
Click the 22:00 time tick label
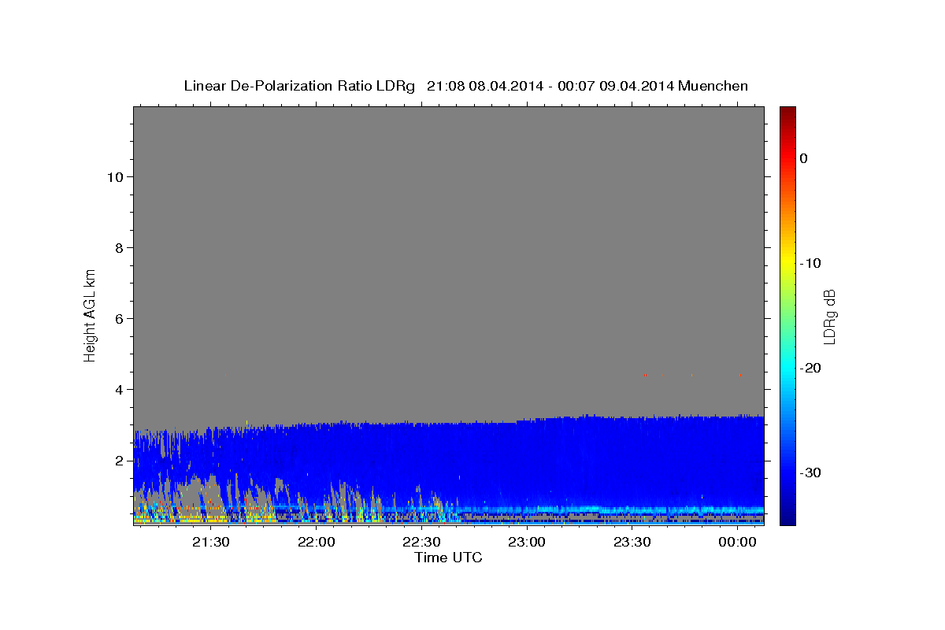pyautogui.click(x=317, y=542)
